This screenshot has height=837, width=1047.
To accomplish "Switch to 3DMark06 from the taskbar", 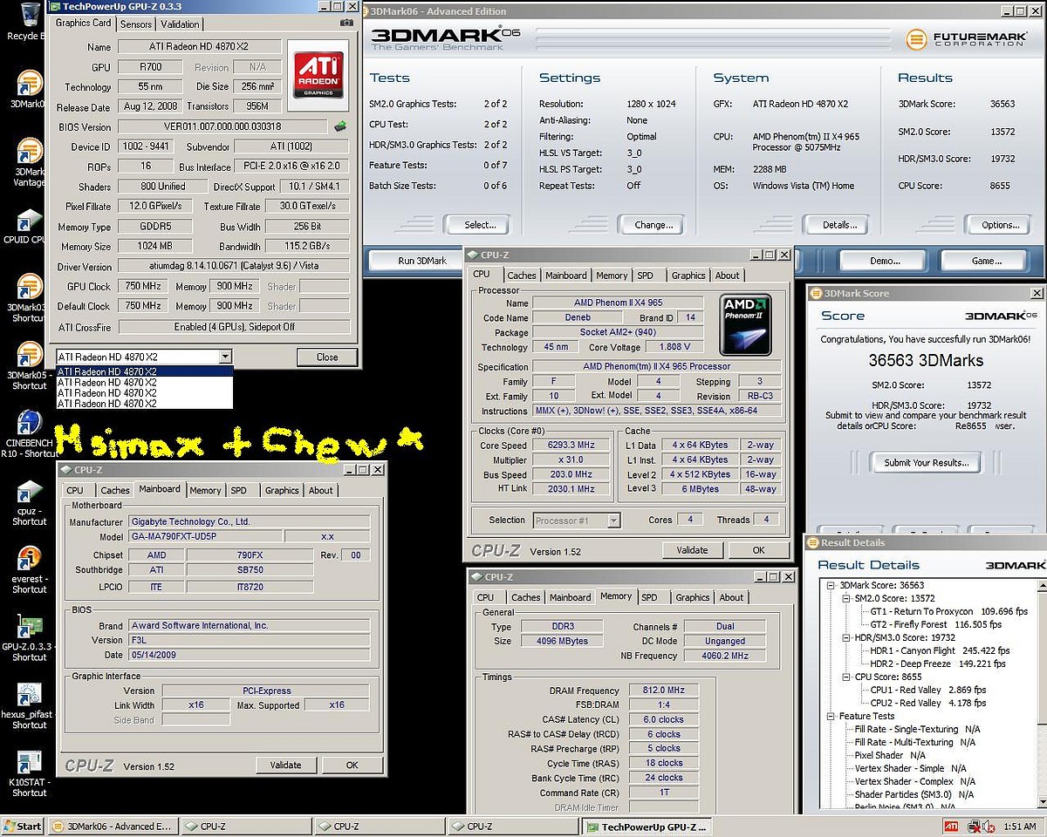I will pos(112,827).
